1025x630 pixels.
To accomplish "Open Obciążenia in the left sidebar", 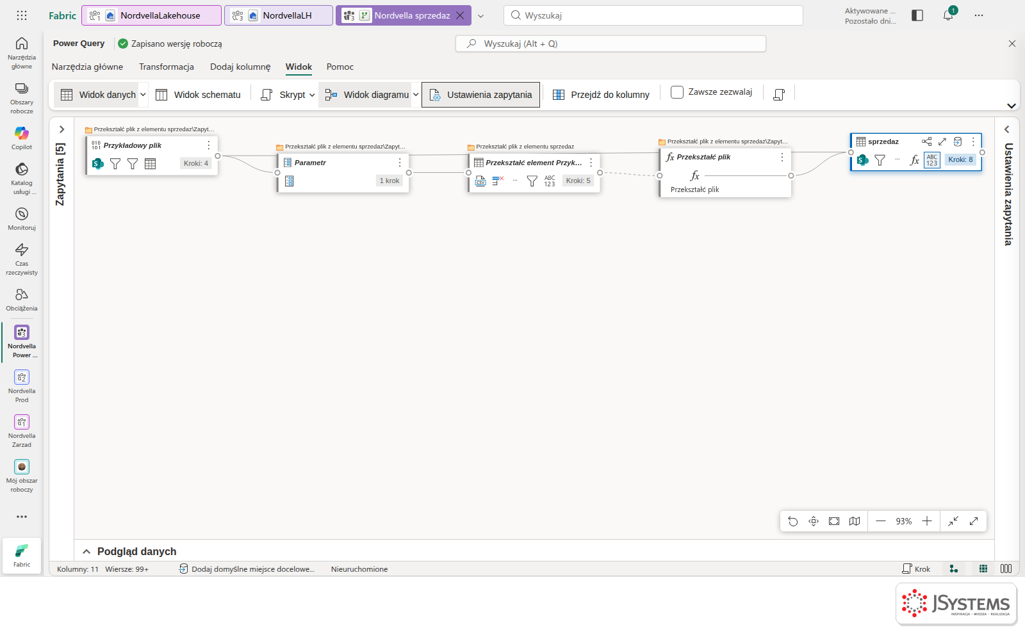I will pyautogui.click(x=22, y=299).
